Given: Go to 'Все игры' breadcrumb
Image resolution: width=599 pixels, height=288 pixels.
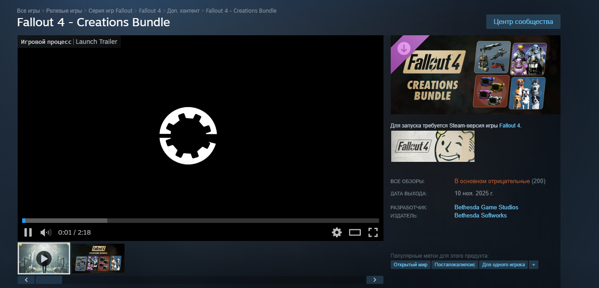Looking at the screenshot, I should 28,10.
